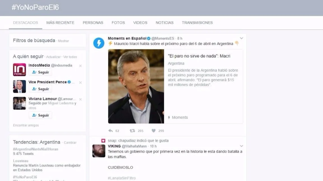Click the Moments en Español account name
Screen dimensions: 323x181
coord(127,38)
